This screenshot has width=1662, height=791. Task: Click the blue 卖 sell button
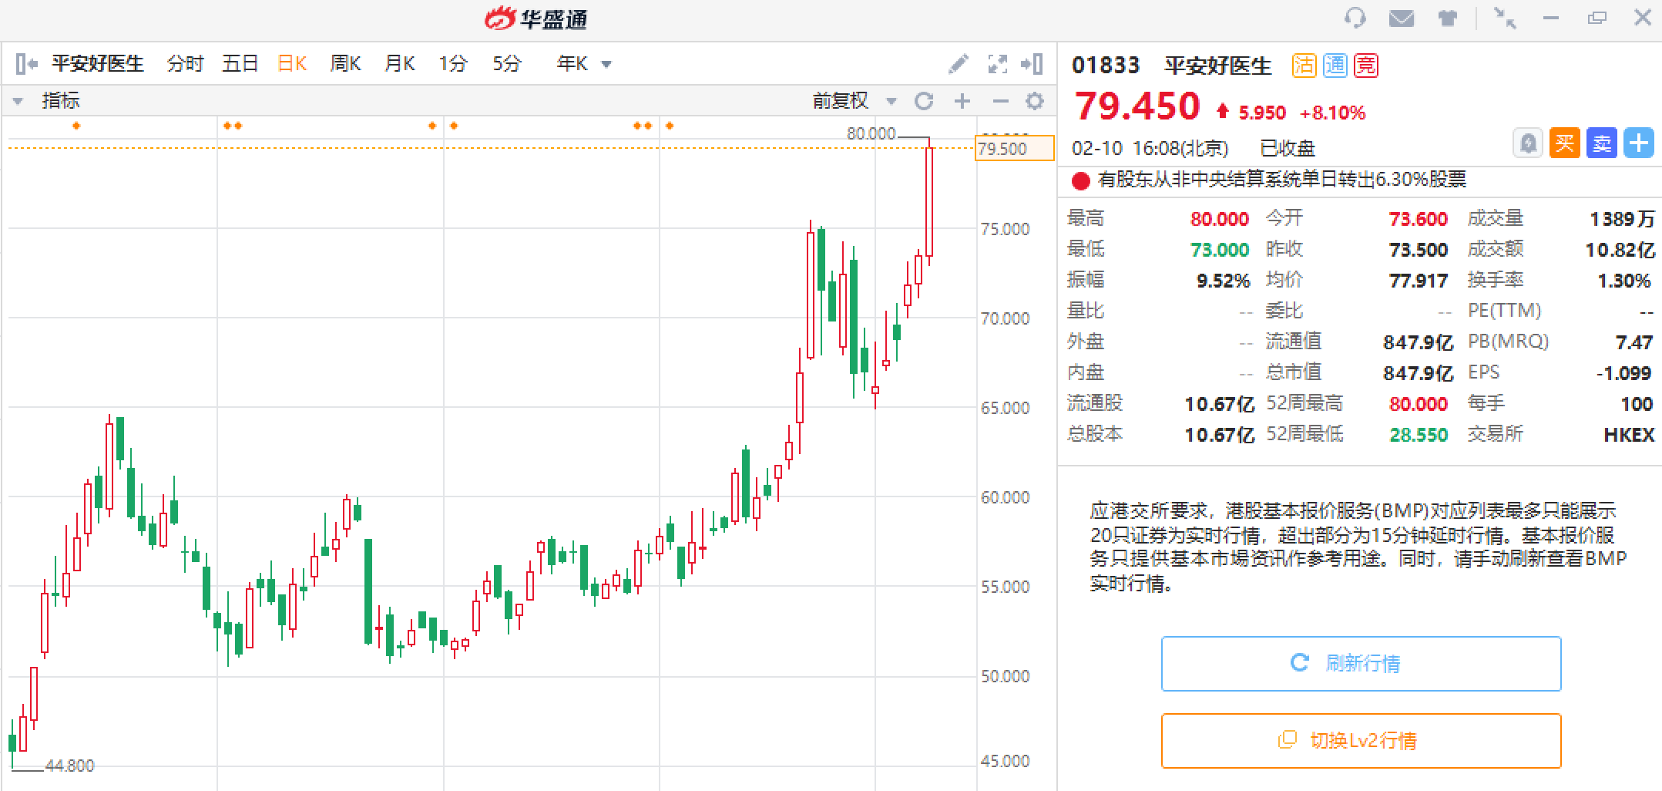pyautogui.click(x=1602, y=143)
